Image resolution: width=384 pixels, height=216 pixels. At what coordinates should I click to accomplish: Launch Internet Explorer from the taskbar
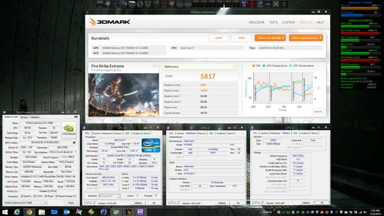(x=17, y=212)
